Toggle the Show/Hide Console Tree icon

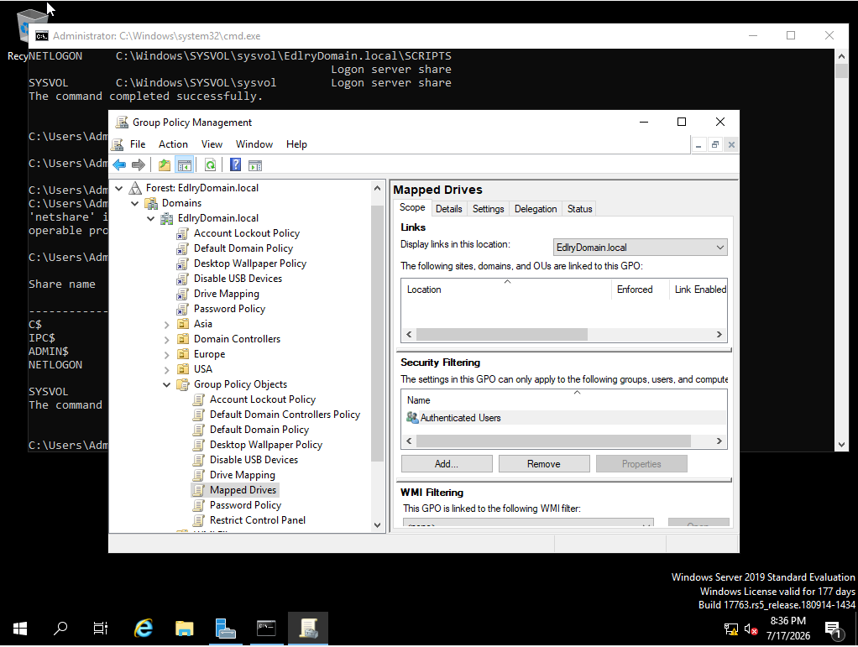(185, 164)
